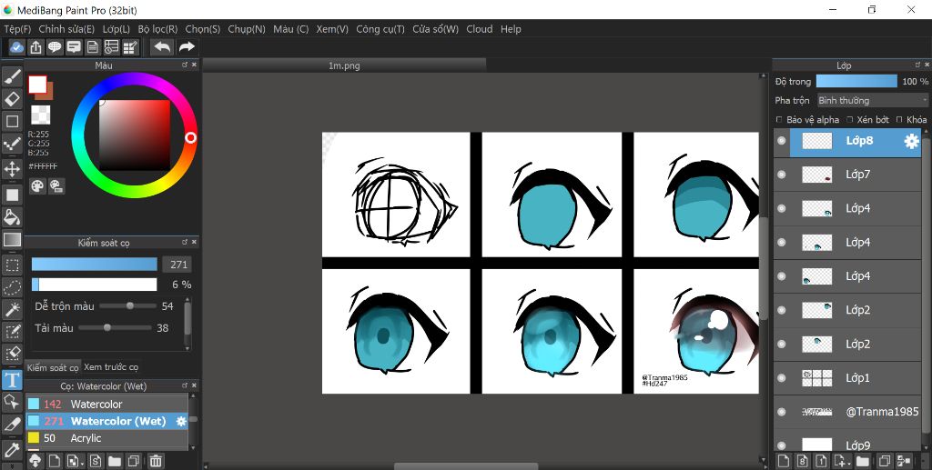Click the brush size value field 271
This screenshot has width=932, height=470.
point(178,265)
